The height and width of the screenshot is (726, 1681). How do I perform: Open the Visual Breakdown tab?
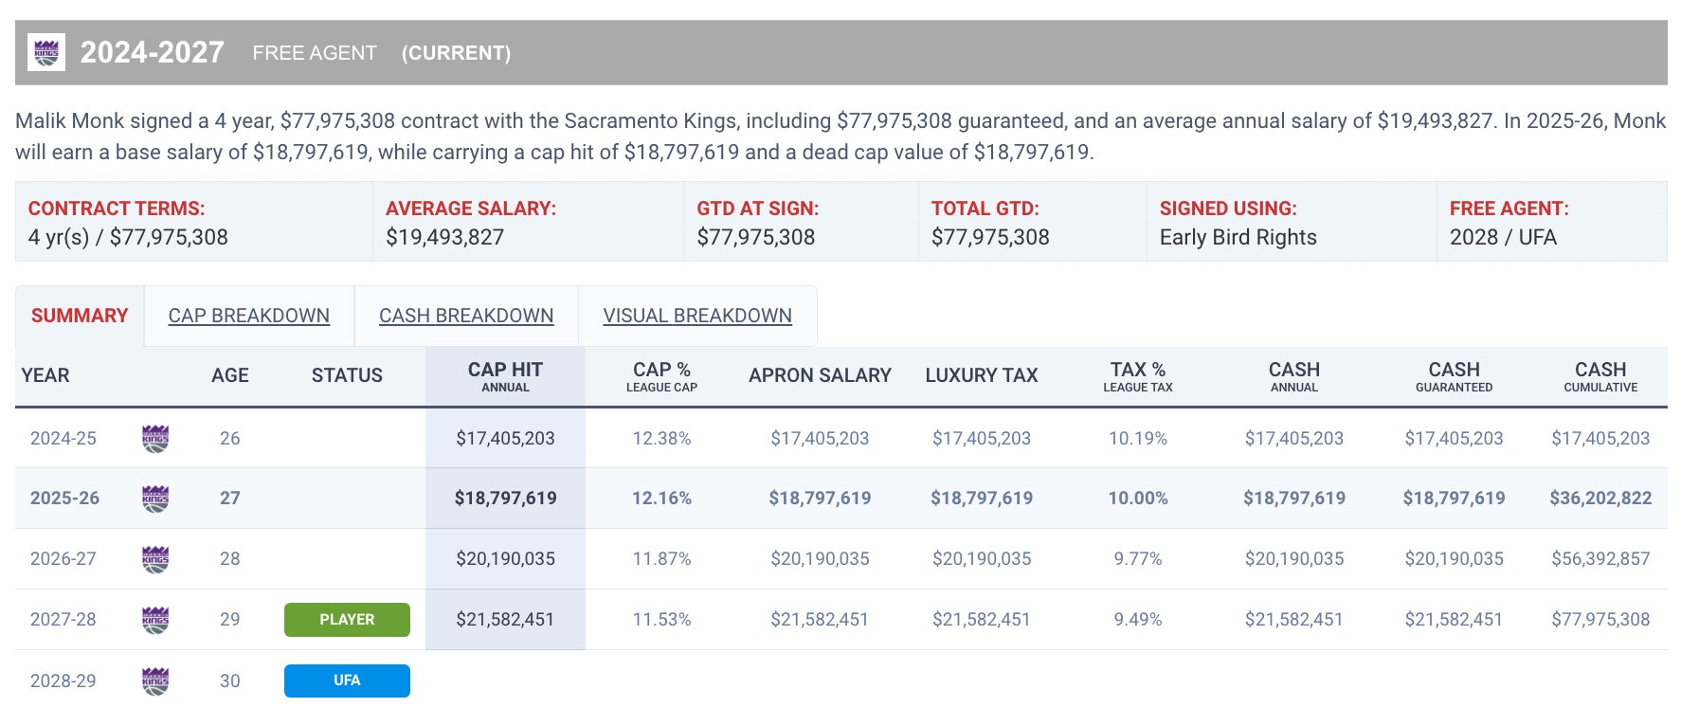tap(697, 316)
